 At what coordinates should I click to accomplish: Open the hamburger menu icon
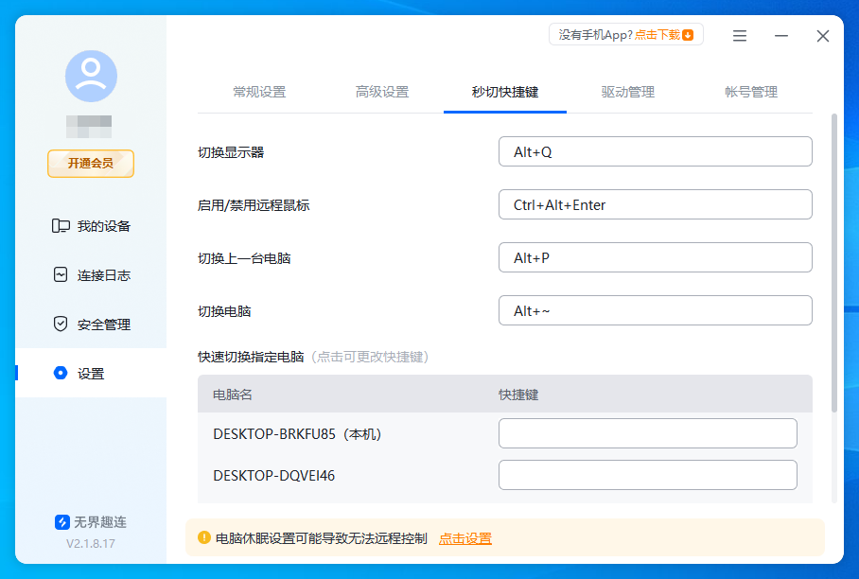pos(739,36)
